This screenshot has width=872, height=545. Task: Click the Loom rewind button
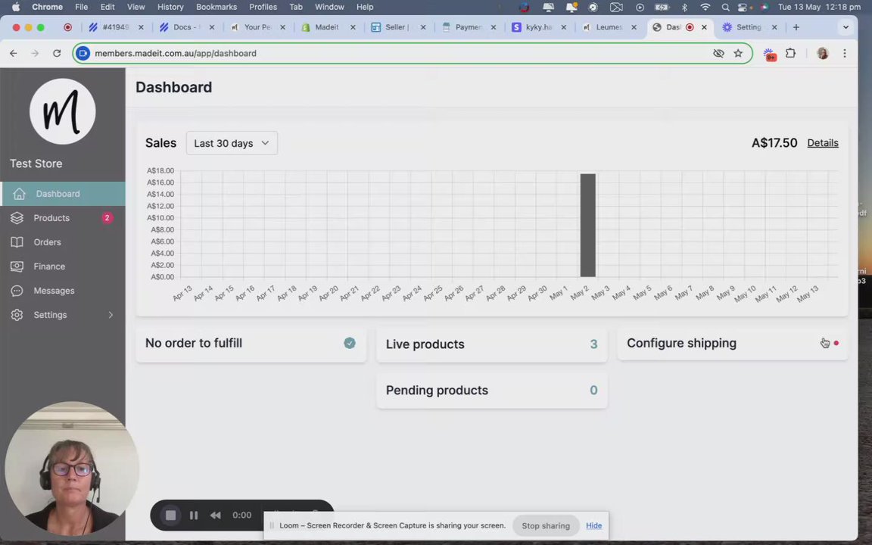point(215,515)
